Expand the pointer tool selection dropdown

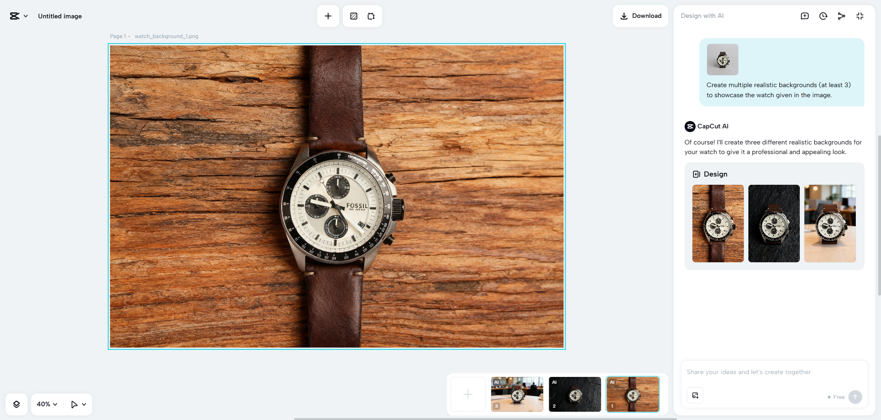[84, 404]
